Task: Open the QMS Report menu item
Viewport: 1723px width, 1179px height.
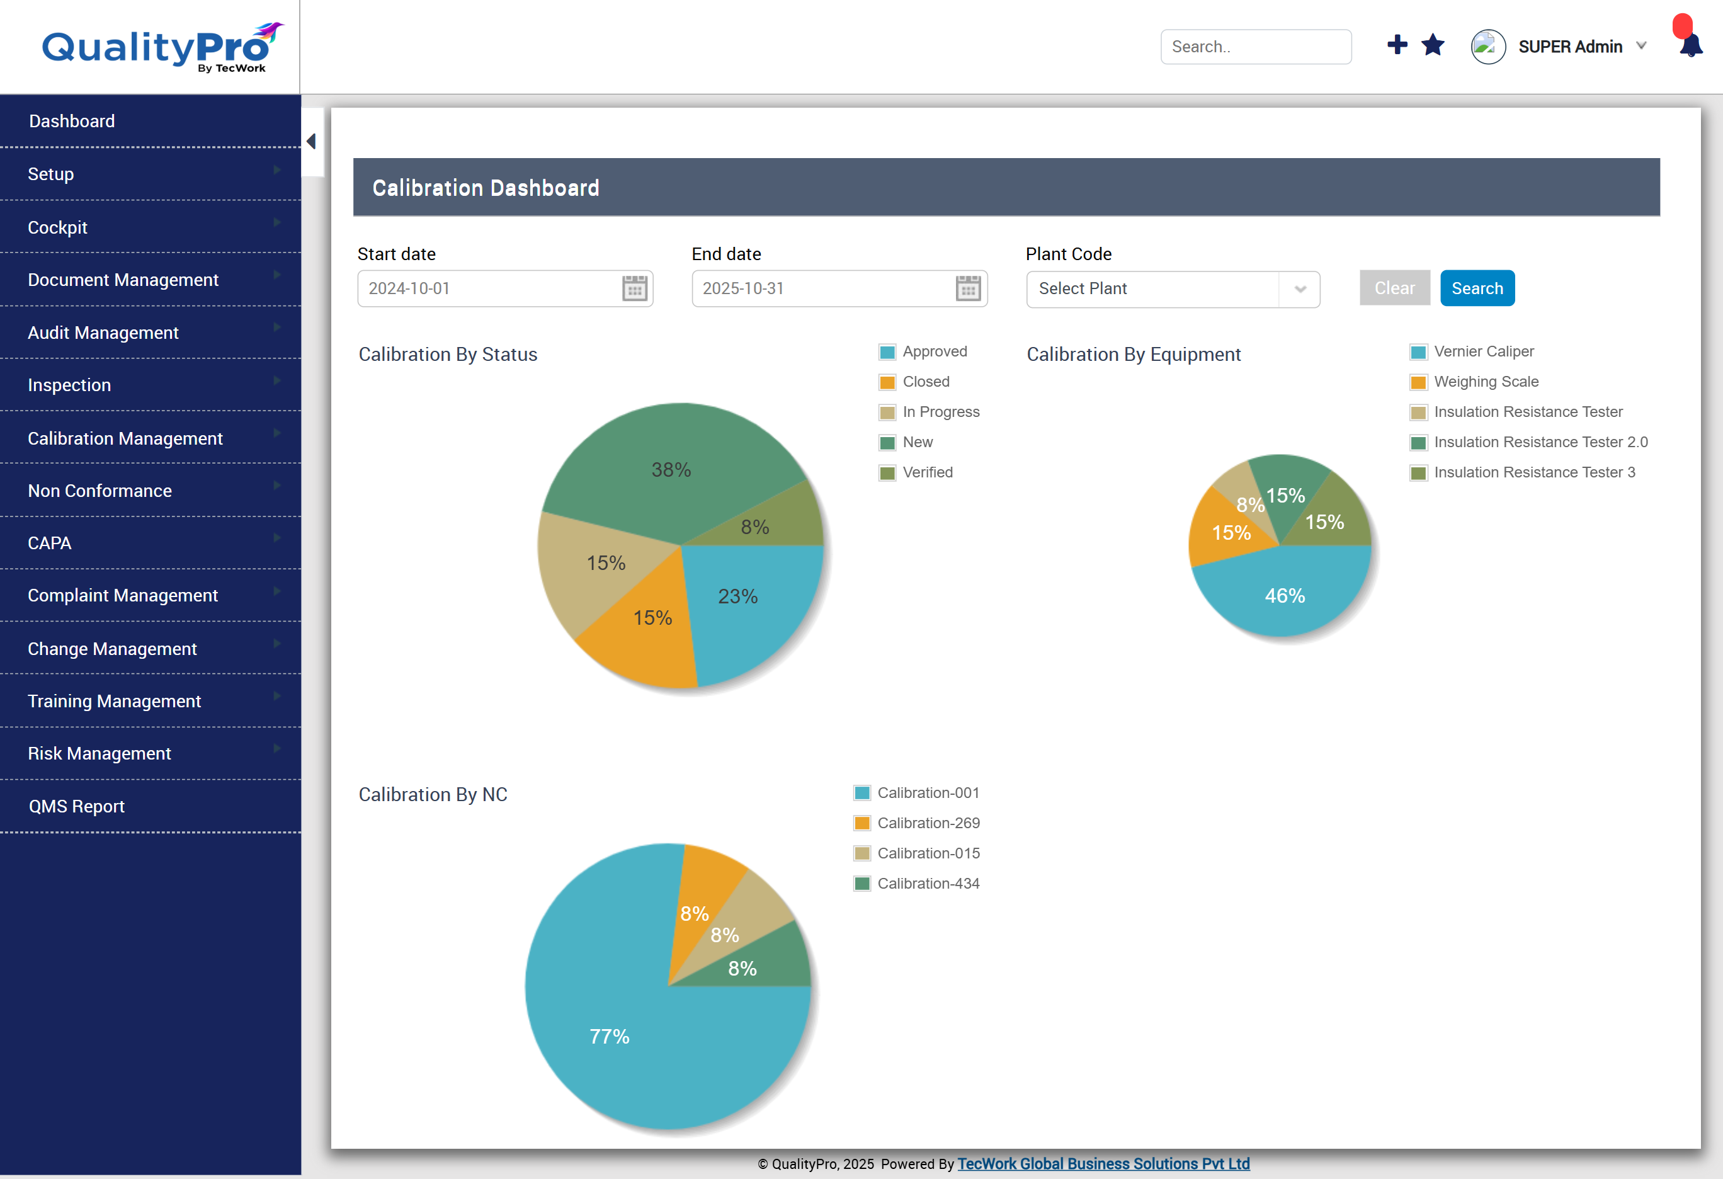Action: 76,806
